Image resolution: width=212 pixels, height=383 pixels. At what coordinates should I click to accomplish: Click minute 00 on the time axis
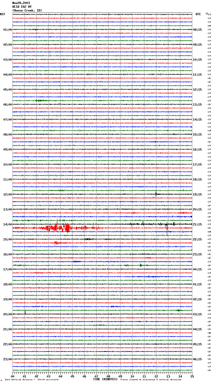[12, 376]
